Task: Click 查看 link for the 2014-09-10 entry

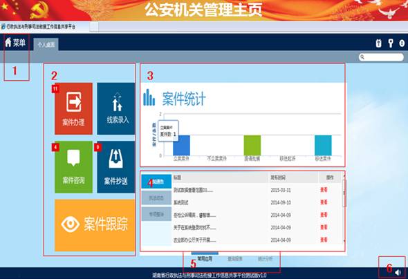Action: (324, 202)
